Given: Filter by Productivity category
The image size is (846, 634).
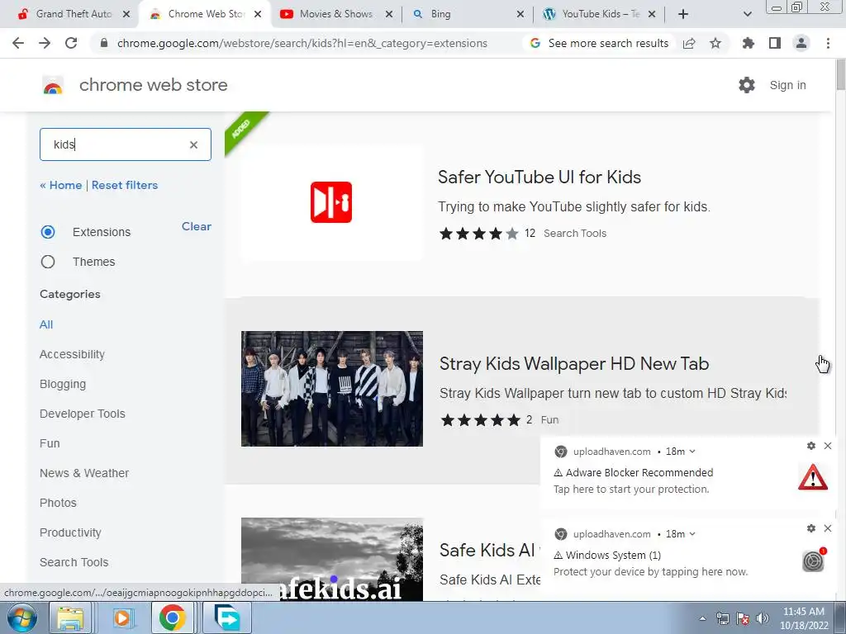Looking at the screenshot, I should [71, 532].
